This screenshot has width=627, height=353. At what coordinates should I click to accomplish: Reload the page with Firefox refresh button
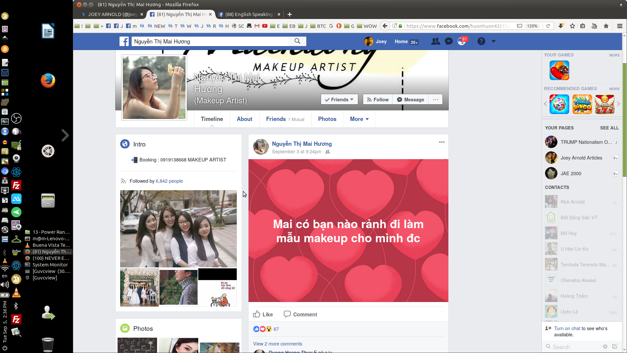click(x=548, y=26)
